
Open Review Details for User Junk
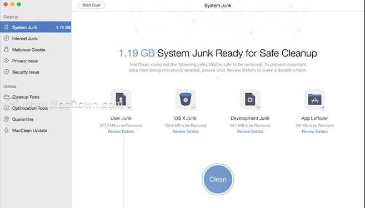(x=121, y=131)
